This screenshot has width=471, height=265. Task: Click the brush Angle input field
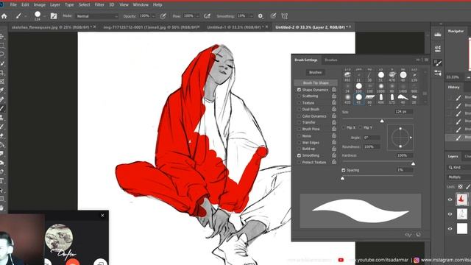(372, 138)
